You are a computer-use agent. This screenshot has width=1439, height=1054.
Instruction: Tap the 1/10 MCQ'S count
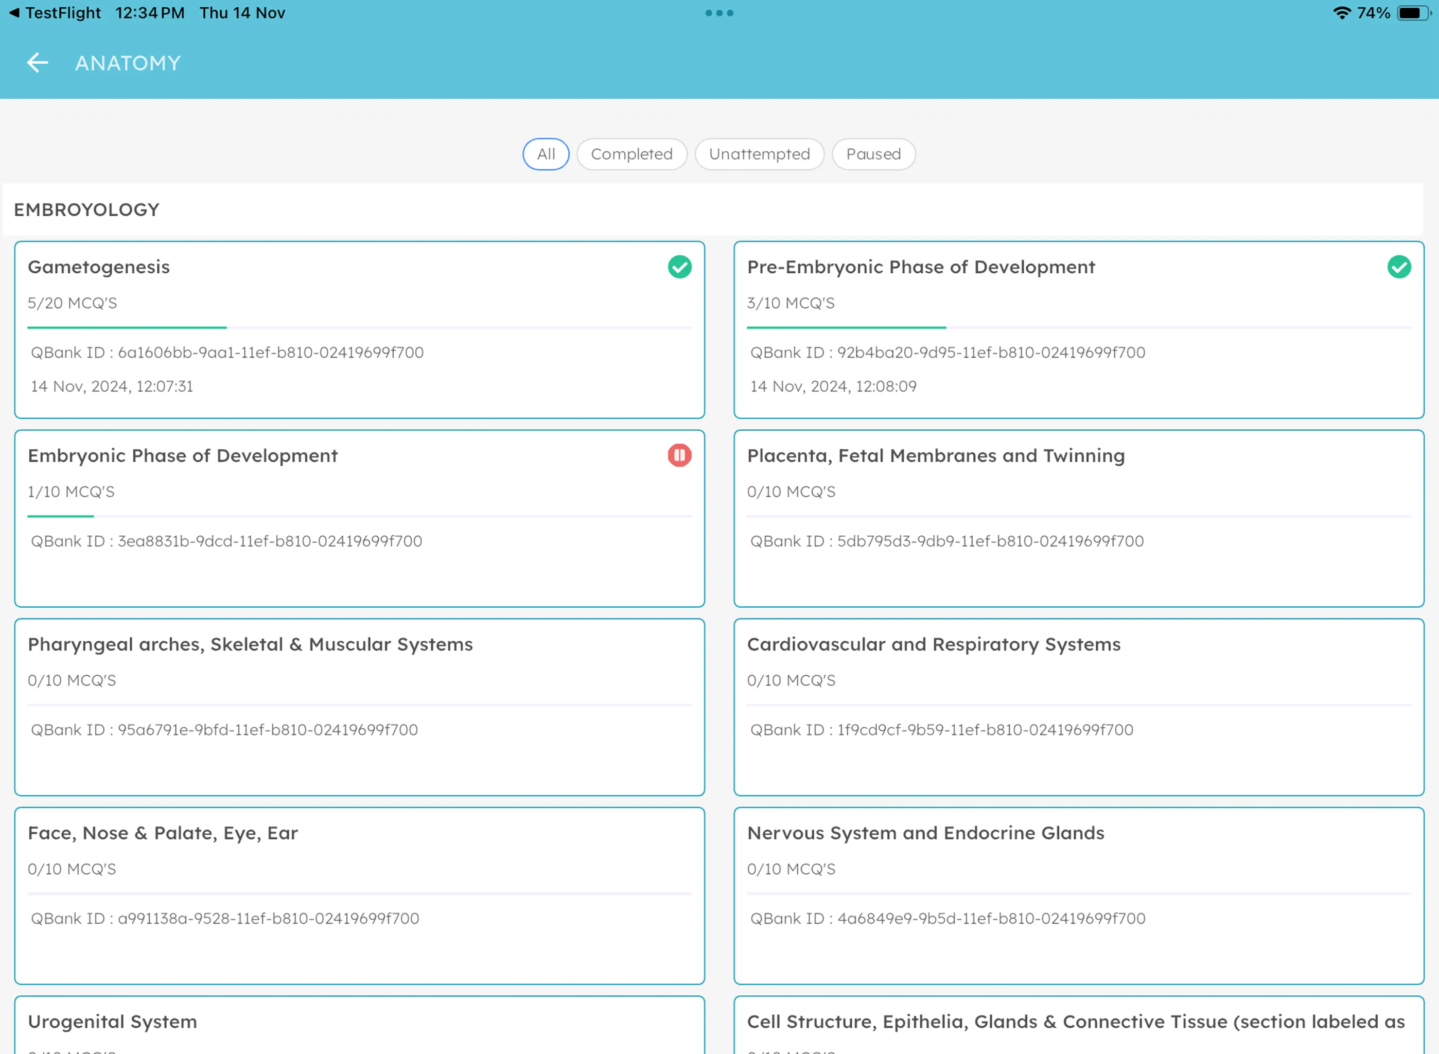(x=71, y=492)
